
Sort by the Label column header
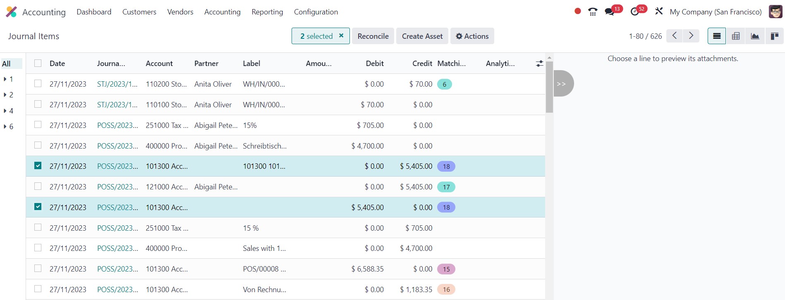pos(251,64)
